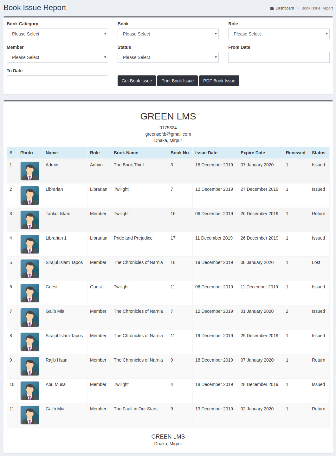
Task: Click the Get Book Issue button
Action: (x=137, y=81)
